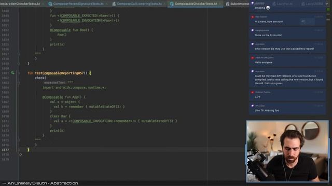Click line number 1077 in gutter
332x186 pixels.
5,150
